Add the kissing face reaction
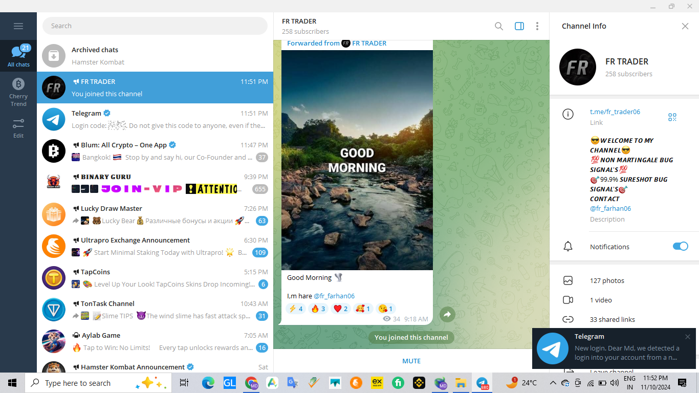Image resolution: width=699 pixels, height=393 pixels. pyautogui.click(x=386, y=309)
